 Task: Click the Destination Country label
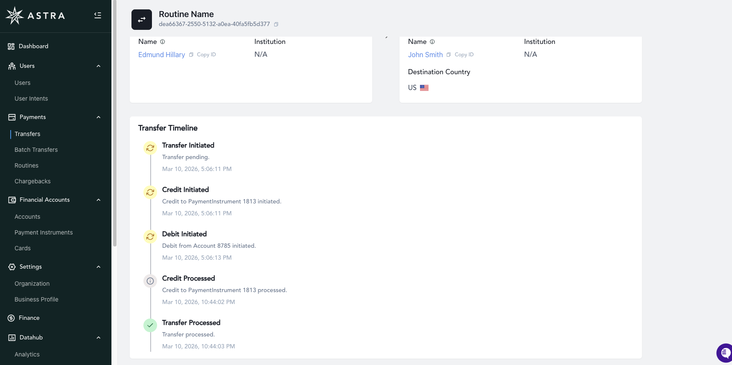click(x=439, y=72)
